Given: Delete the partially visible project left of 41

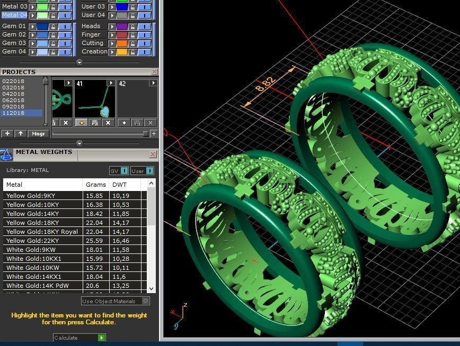Looking at the screenshot, I should (66, 123).
